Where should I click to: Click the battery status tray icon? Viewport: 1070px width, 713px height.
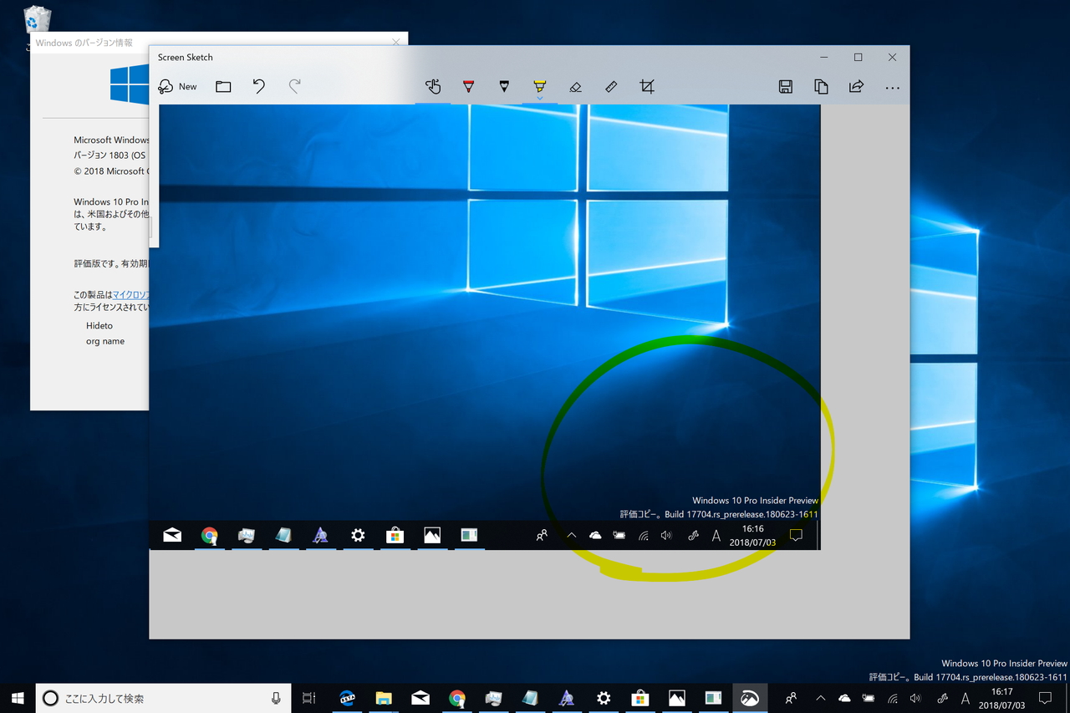869,698
